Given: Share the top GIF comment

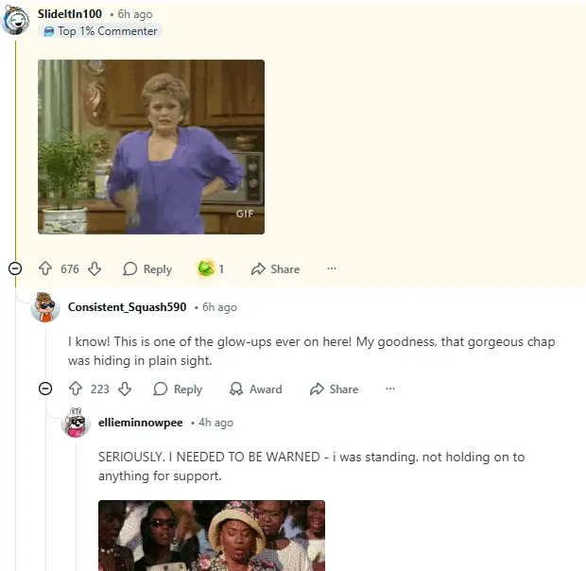Looking at the screenshot, I should click(275, 269).
